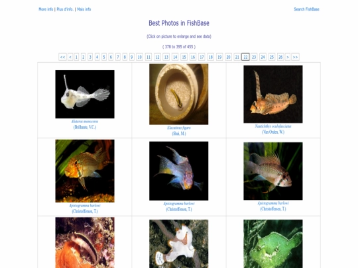Screen dimensions: 358x268
Task: Jump to first page with << button
Action: point(62,57)
